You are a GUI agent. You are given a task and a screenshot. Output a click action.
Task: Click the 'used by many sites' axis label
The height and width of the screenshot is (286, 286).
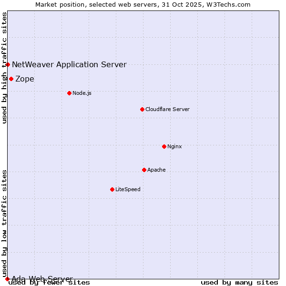239,283
